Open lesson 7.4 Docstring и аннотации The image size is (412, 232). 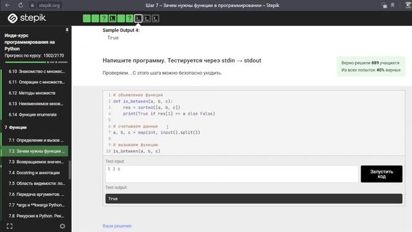pos(34,173)
